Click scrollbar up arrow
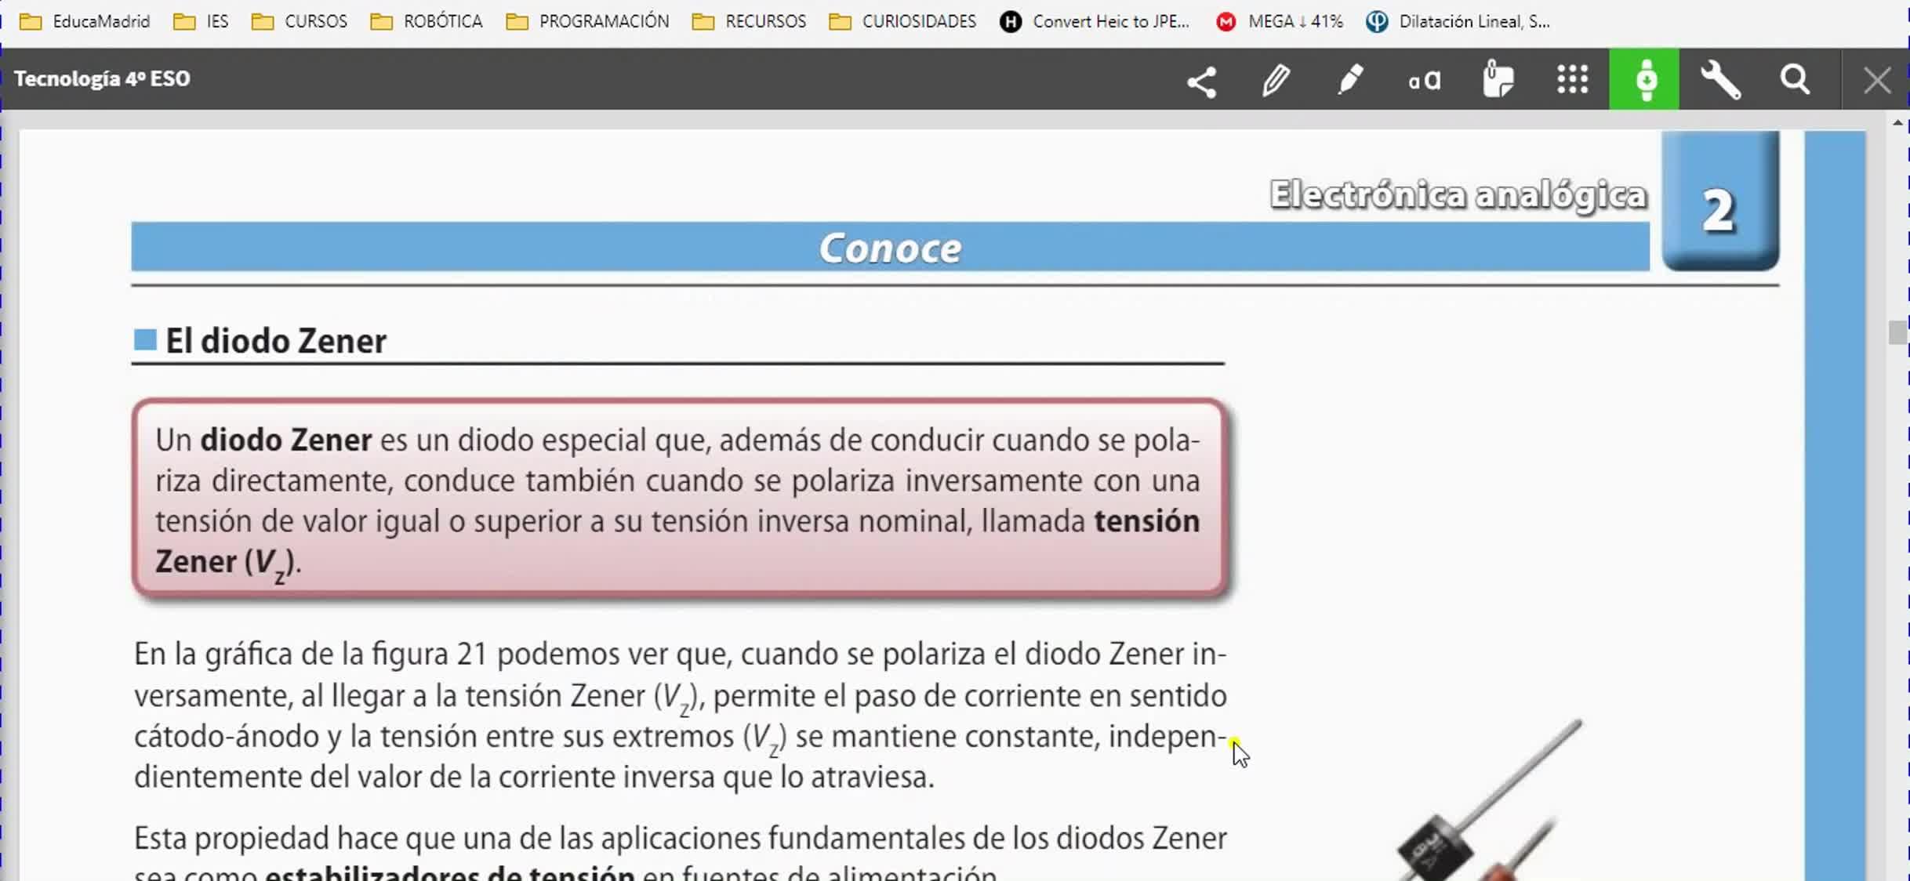The height and width of the screenshot is (881, 1910). pyautogui.click(x=1897, y=123)
